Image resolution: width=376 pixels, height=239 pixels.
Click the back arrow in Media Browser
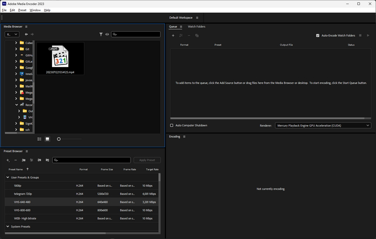(27, 34)
